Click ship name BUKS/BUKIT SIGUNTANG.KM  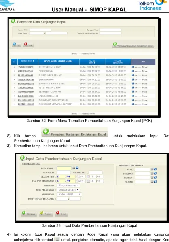coord(53,100)
